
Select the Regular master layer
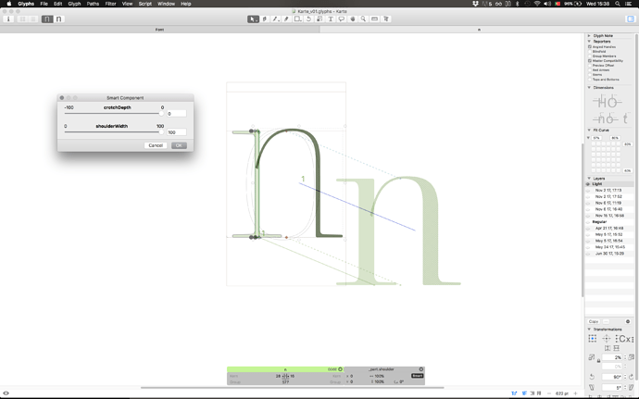[x=599, y=221]
